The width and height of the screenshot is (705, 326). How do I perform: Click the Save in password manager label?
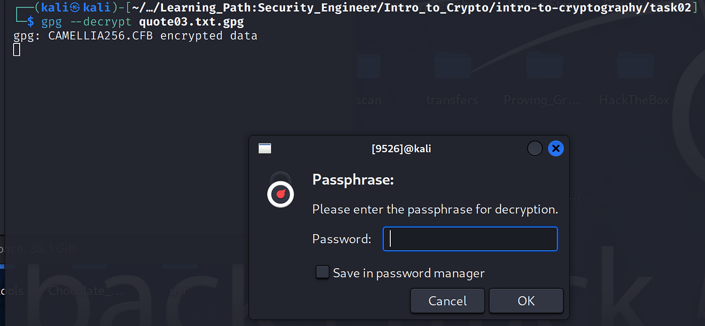[x=408, y=273]
